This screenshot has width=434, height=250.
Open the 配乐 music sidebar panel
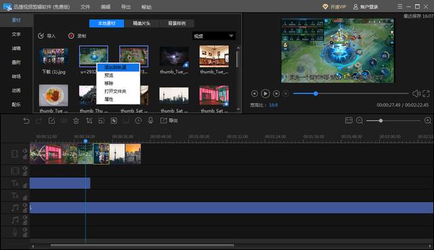click(x=16, y=104)
